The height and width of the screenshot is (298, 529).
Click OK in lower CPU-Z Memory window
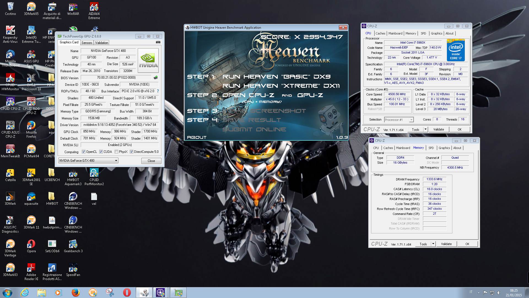pyautogui.click(x=467, y=244)
